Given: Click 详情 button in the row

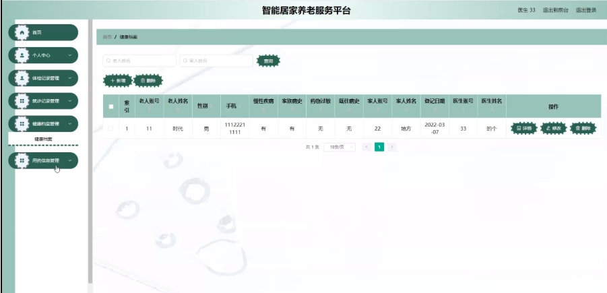Looking at the screenshot, I should [x=524, y=128].
